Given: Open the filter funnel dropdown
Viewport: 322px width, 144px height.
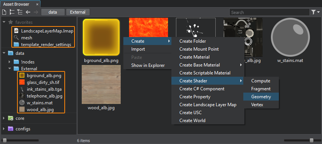Looking at the screenshot, I should 316,12.
